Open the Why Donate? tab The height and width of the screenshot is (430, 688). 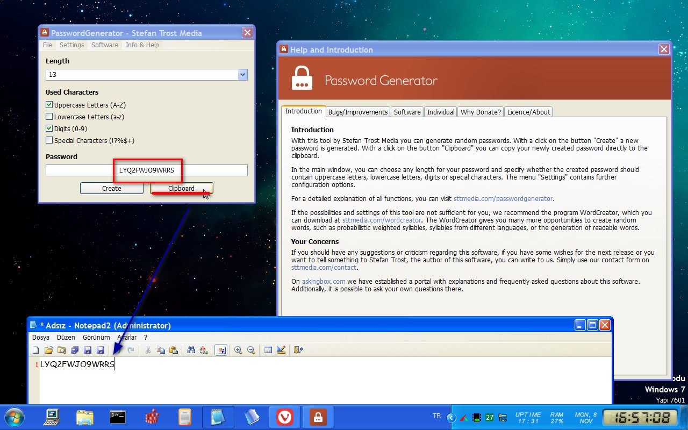481,112
